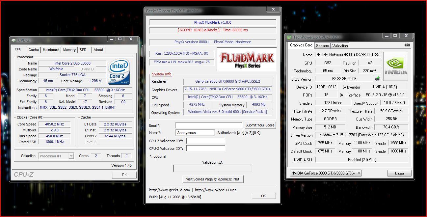Close the PhysX FluidMark window

pos(273,10)
